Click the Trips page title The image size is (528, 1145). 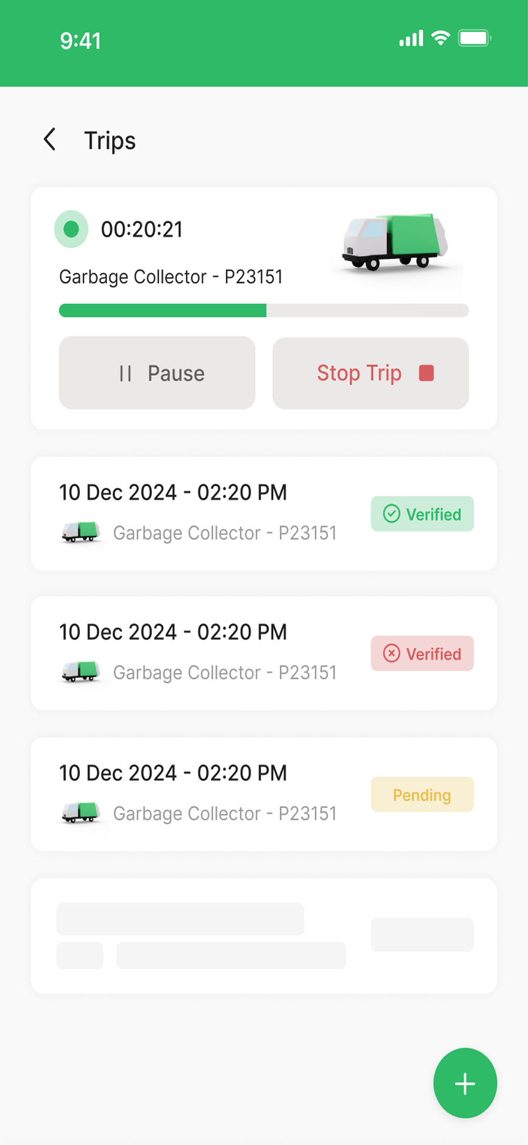[110, 141]
